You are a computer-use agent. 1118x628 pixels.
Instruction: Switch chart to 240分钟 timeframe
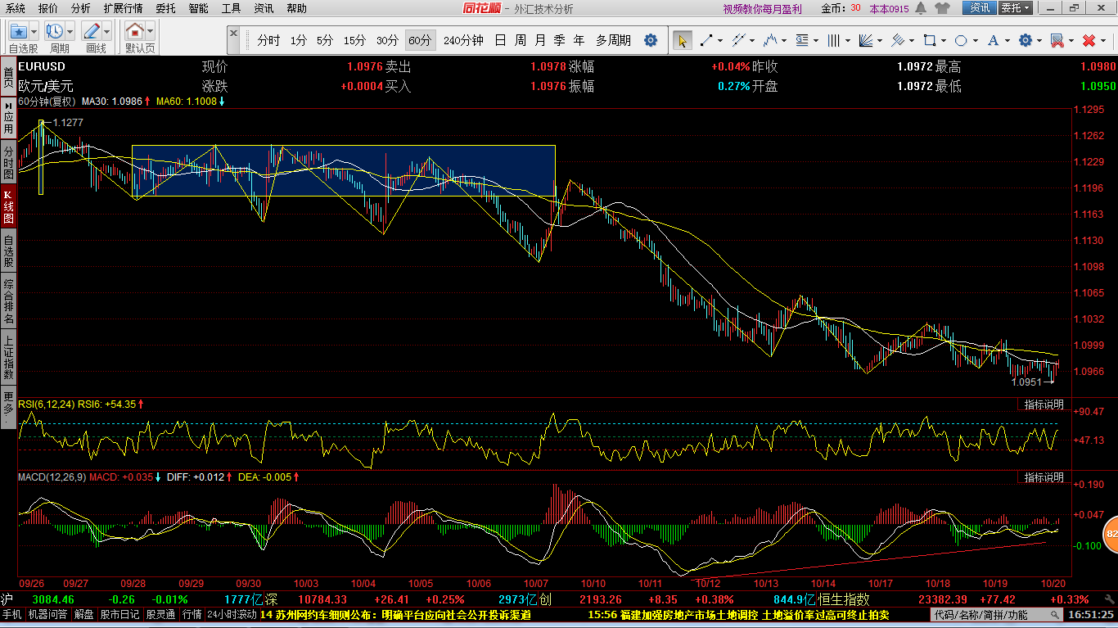click(x=463, y=40)
